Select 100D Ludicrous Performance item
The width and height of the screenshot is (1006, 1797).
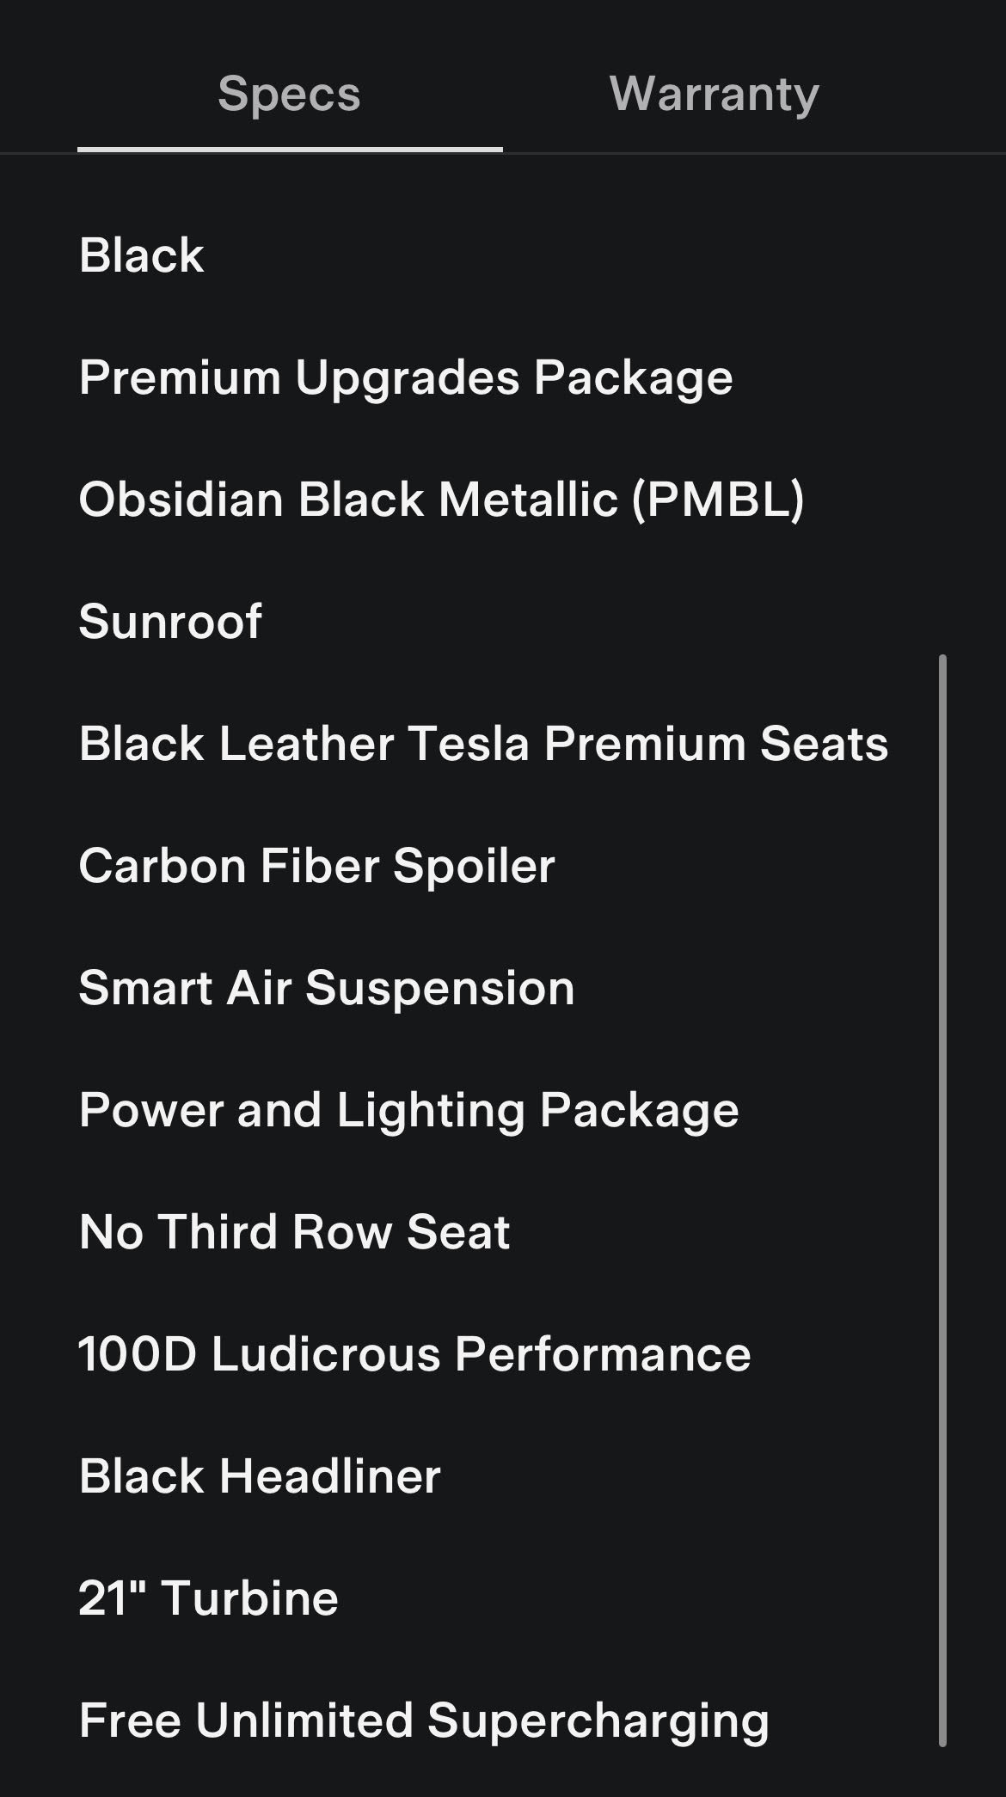(x=414, y=1354)
